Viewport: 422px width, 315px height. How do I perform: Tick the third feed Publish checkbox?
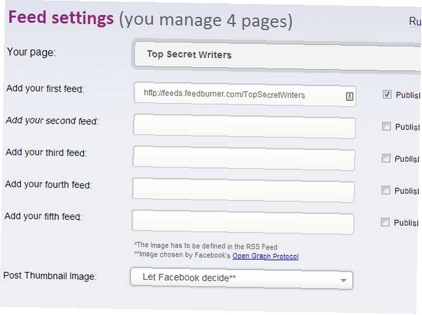pos(386,158)
